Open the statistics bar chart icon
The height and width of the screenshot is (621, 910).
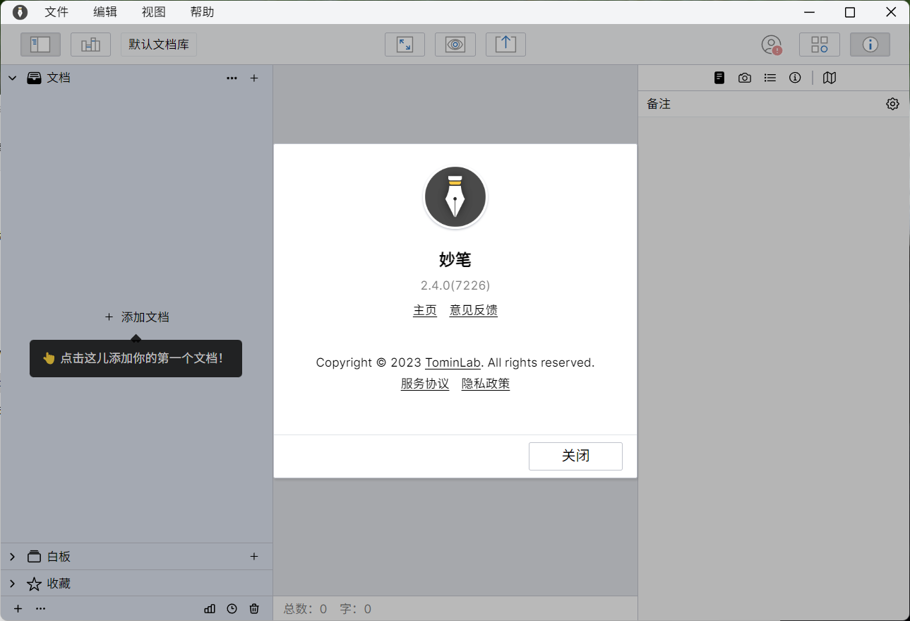click(210, 608)
